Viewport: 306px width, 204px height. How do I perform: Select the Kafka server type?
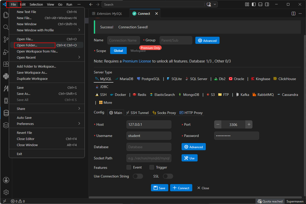pyautogui.click(x=243, y=95)
